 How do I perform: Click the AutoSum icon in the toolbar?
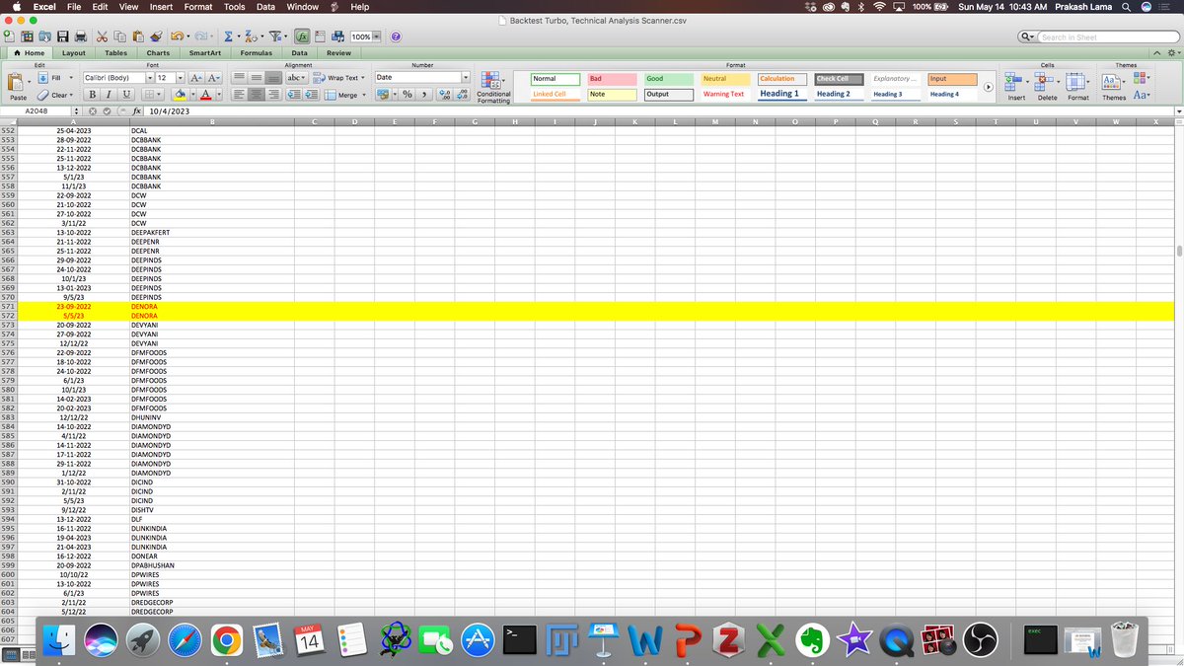coord(227,37)
